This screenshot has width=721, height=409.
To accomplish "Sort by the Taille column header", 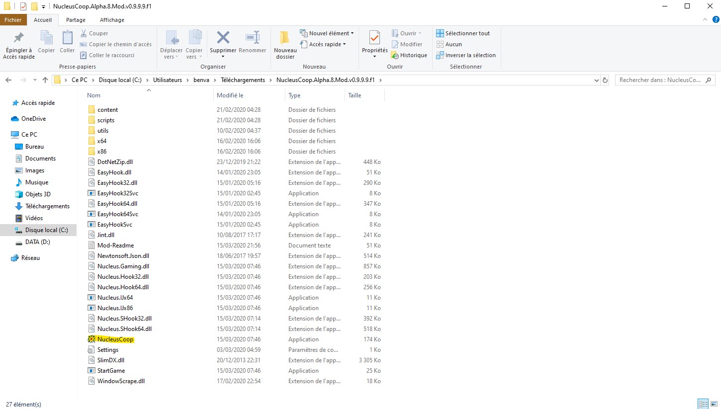I will pyautogui.click(x=355, y=95).
